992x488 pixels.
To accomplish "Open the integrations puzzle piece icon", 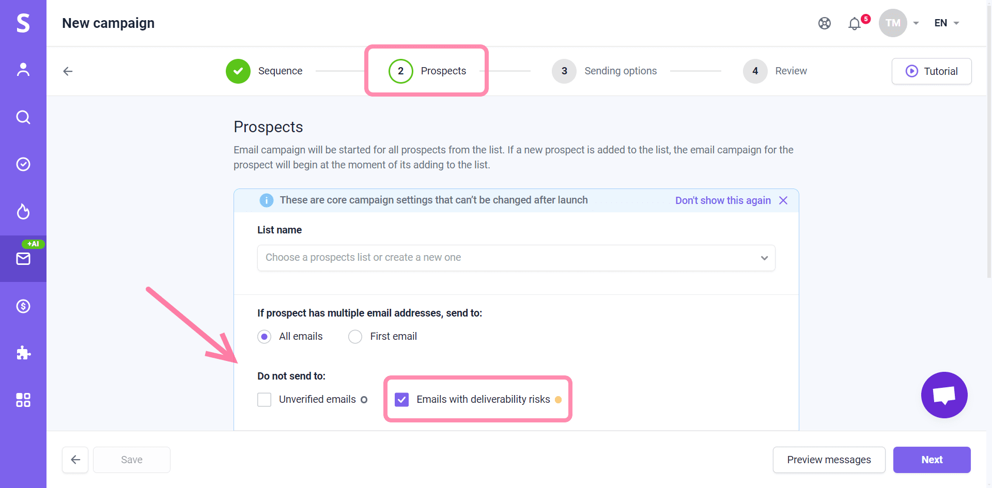I will (x=23, y=353).
